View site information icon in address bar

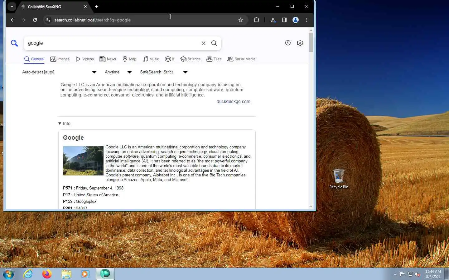click(48, 20)
